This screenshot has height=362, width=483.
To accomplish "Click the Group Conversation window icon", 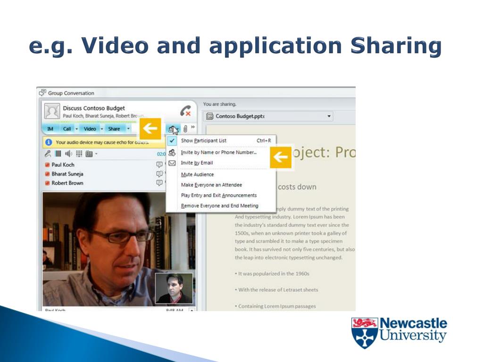I will [42, 93].
